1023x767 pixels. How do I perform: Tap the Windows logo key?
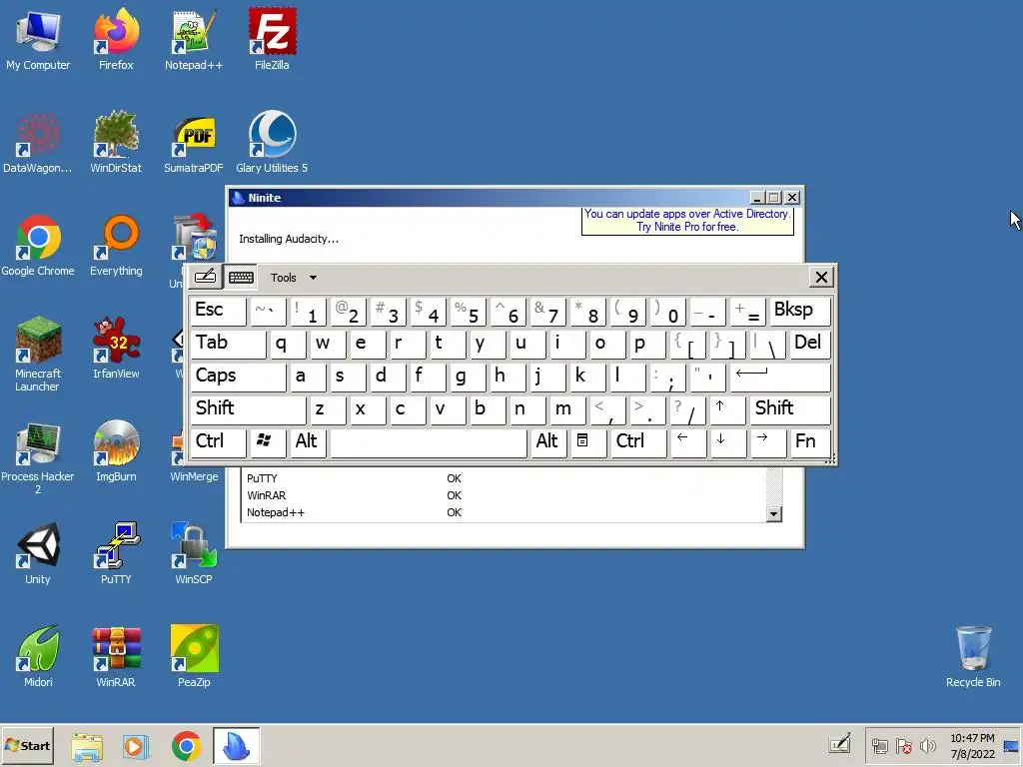click(268, 441)
